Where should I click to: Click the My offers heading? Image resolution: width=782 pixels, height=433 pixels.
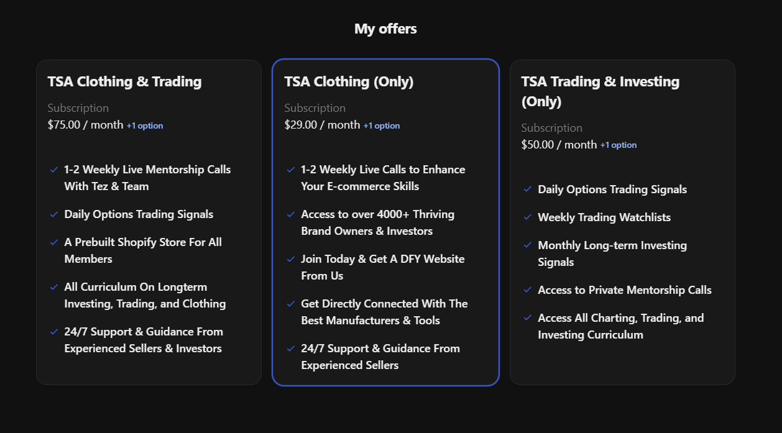tap(385, 28)
